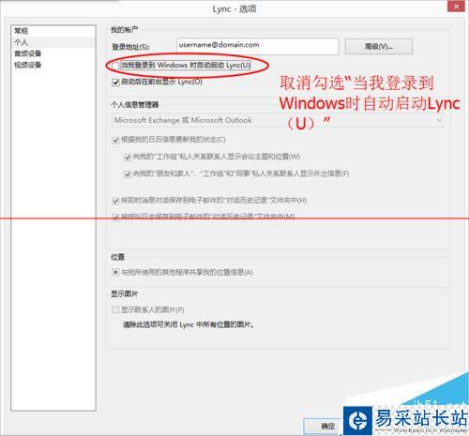Toggle 根据我的日历信息更新我的状态(C)
Screen dimensions: 469x436
(115, 140)
